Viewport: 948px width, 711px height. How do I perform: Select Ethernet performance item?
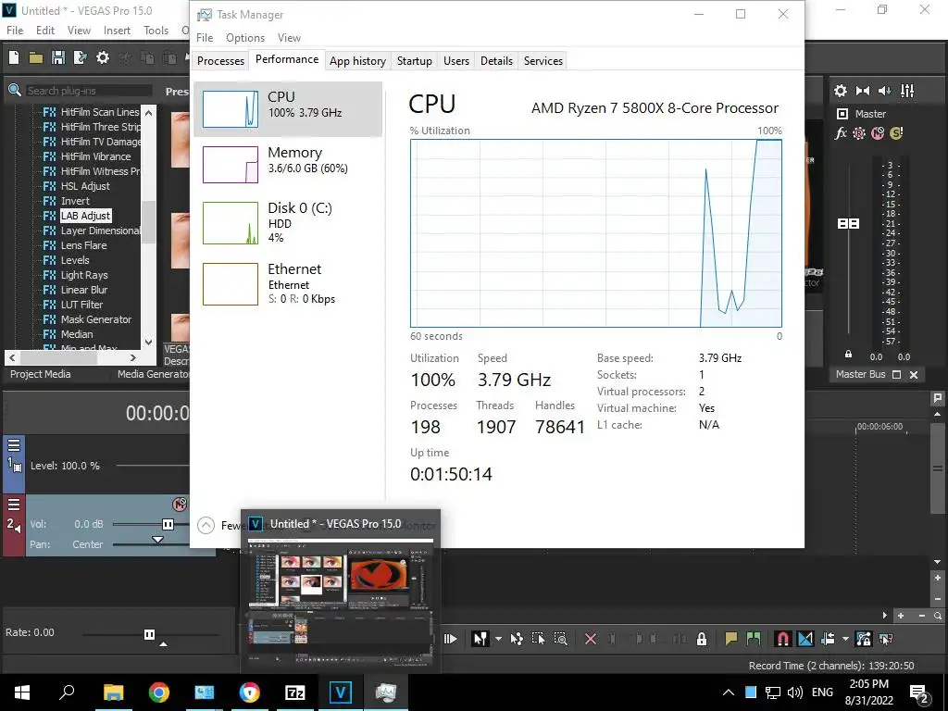coord(289,283)
